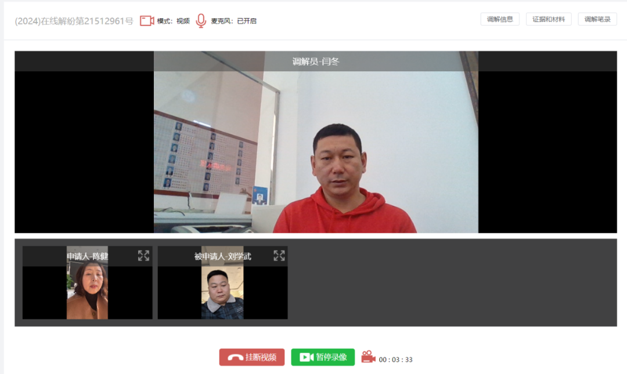The height and width of the screenshot is (374, 627).
Task: Expand respondent 刘学武's video to fullscreen
Action: [x=279, y=256]
